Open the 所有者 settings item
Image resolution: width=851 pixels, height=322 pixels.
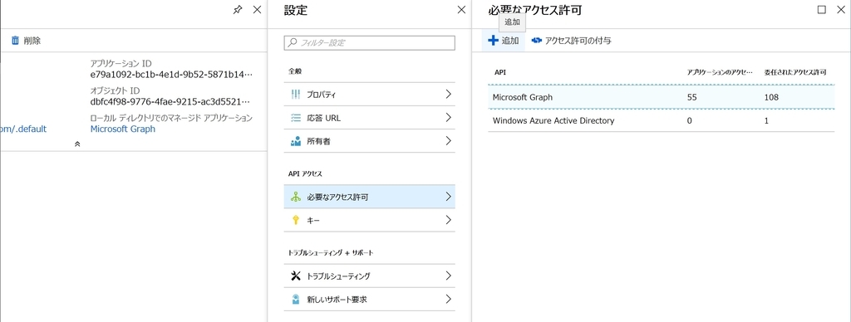tap(370, 141)
